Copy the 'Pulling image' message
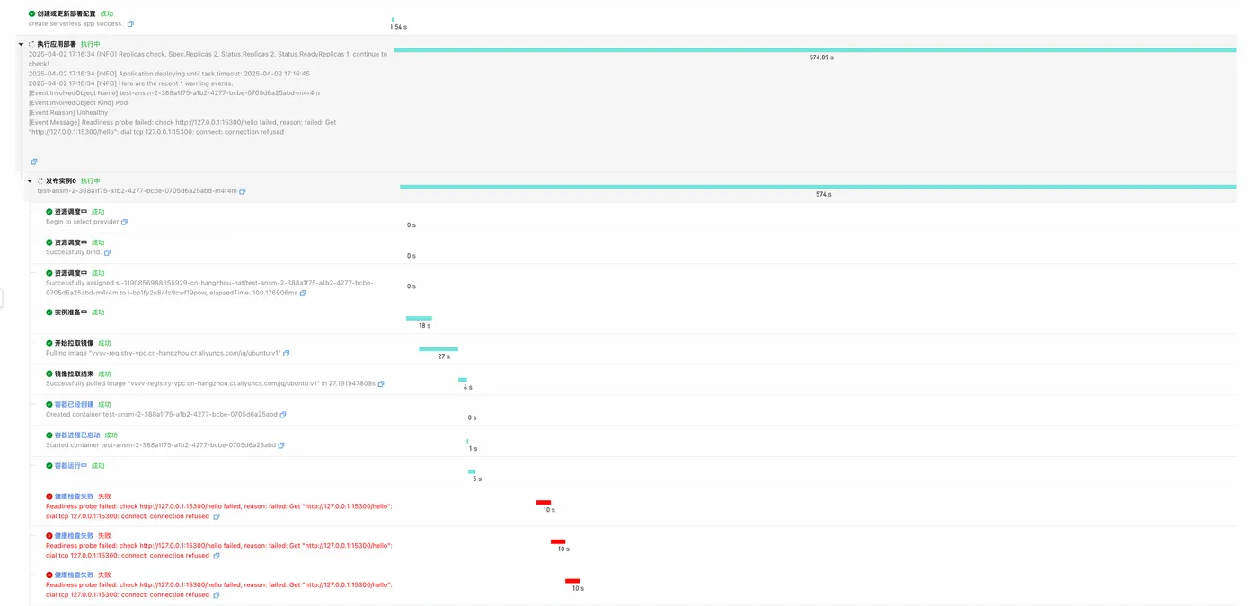Image resolution: width=1258 pixels, height=606 pixels. pyautogui.click(x=287, y=354)
